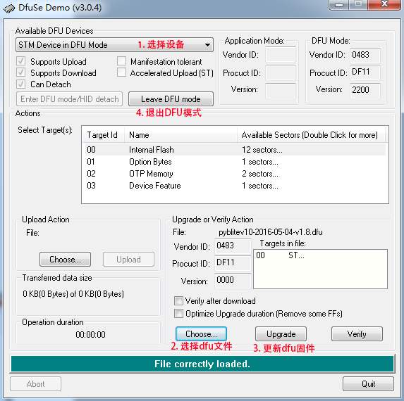
Task: Click the pyblitev10-2016-05-04-v1.8.dfu file name
Action: tap(271, 232)
